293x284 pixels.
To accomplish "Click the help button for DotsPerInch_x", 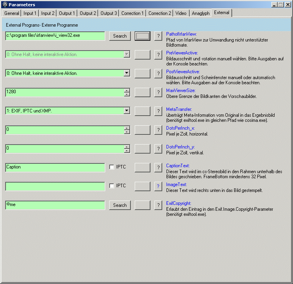I will click(158, 130).
